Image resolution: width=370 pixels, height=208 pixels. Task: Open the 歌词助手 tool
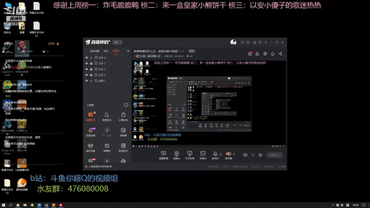123,147
